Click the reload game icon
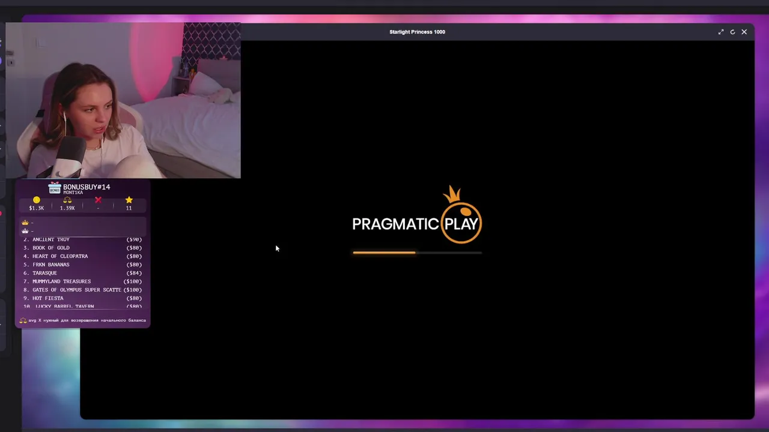This screenshot has height=432, width=769. [732, 32]
